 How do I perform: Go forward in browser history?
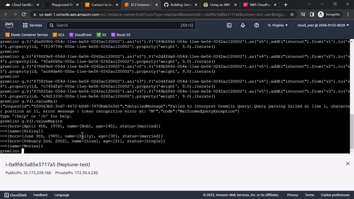(x=15, y=14)
